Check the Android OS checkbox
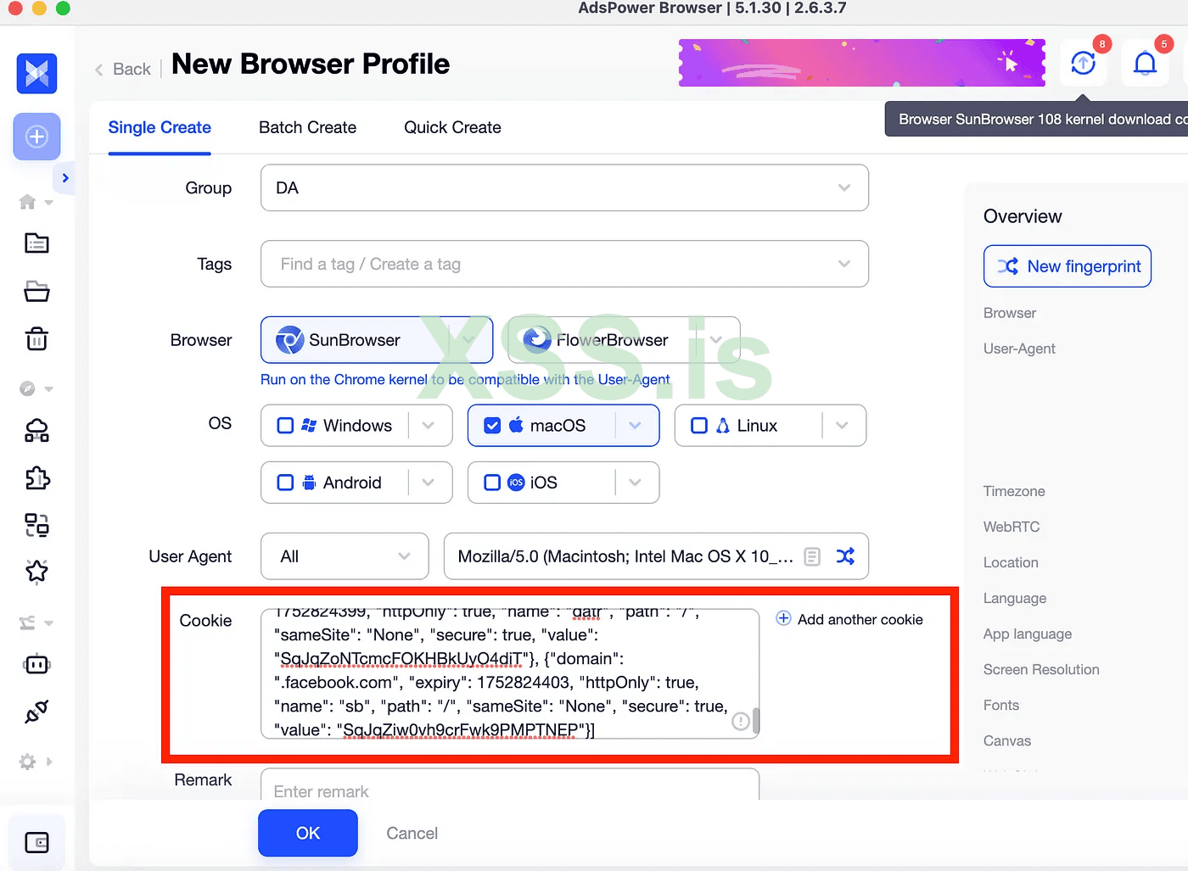Viewport: 1188px width, 871px height. pos(286,483)
